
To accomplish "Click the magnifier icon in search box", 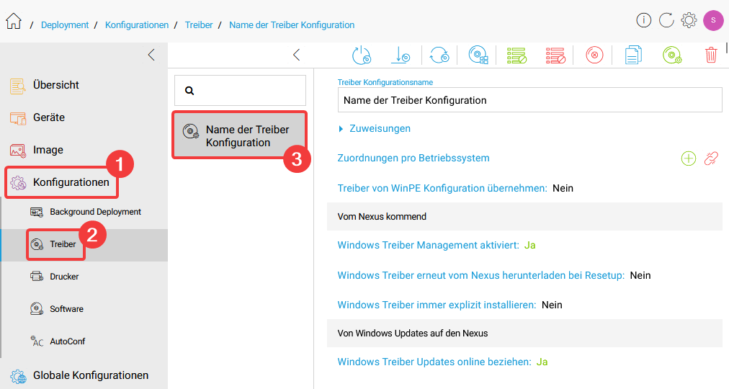I will tap(189, 91).
